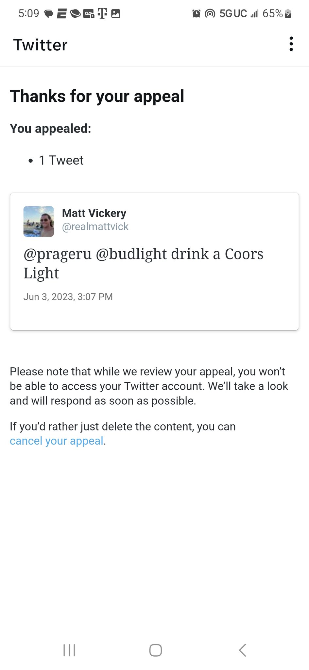
Task: Tap the tweet timestamp Jun 3, 2023
Action: (68, 297)
